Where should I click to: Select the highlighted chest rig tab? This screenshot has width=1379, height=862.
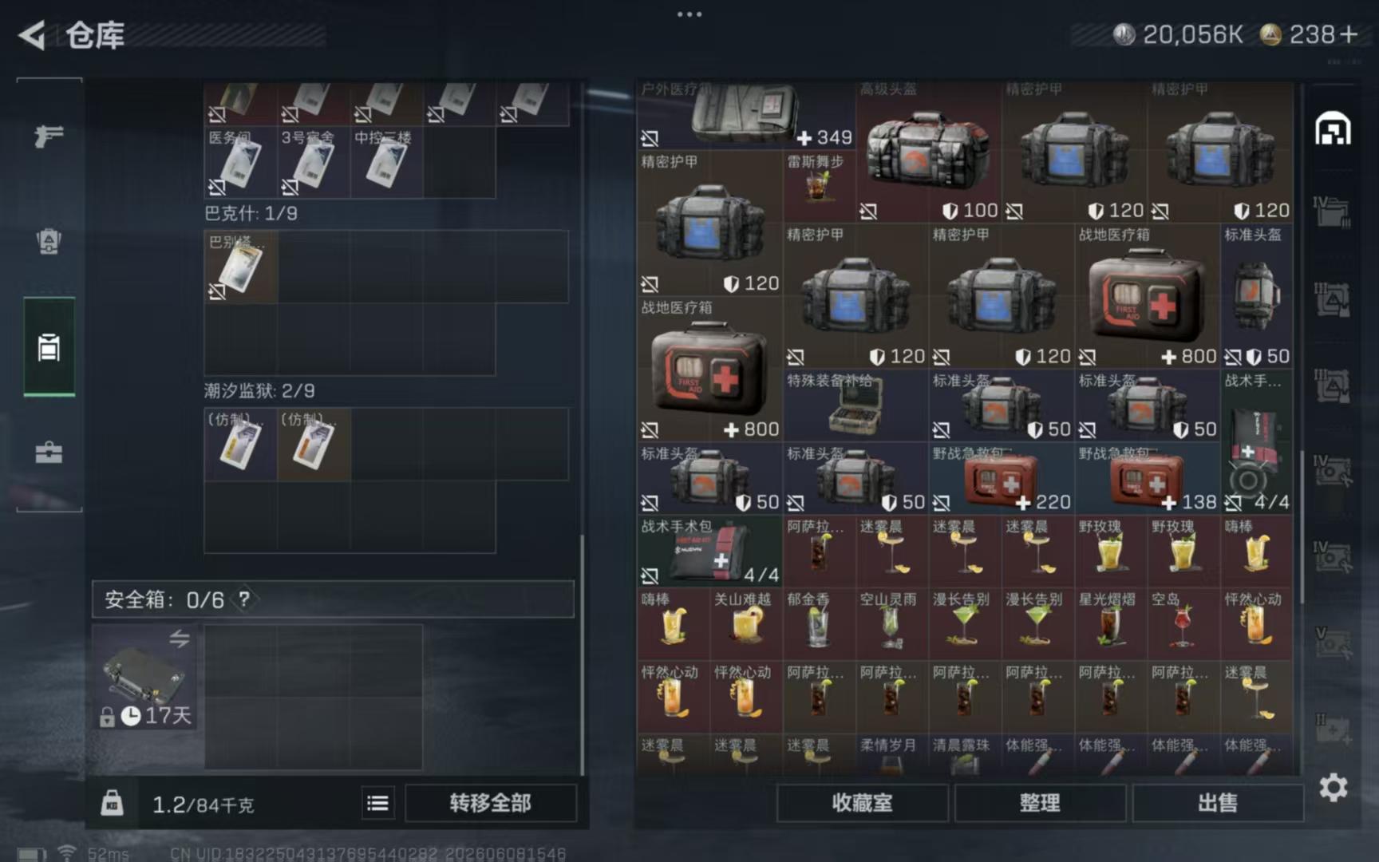point(49,347)
